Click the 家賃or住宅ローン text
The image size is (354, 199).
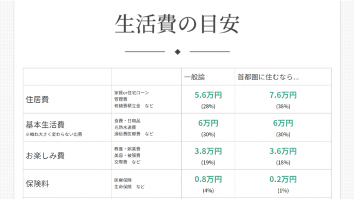click(132, 92)
